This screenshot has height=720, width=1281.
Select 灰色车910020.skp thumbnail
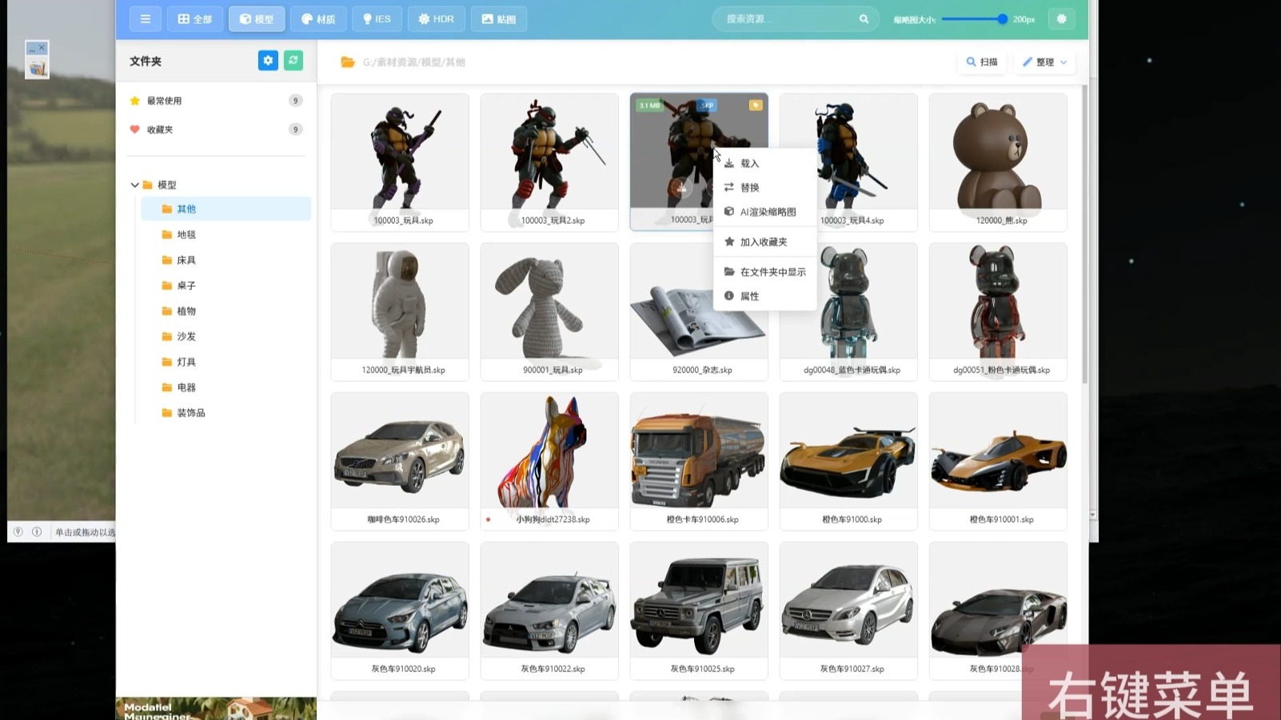point(400,611)
